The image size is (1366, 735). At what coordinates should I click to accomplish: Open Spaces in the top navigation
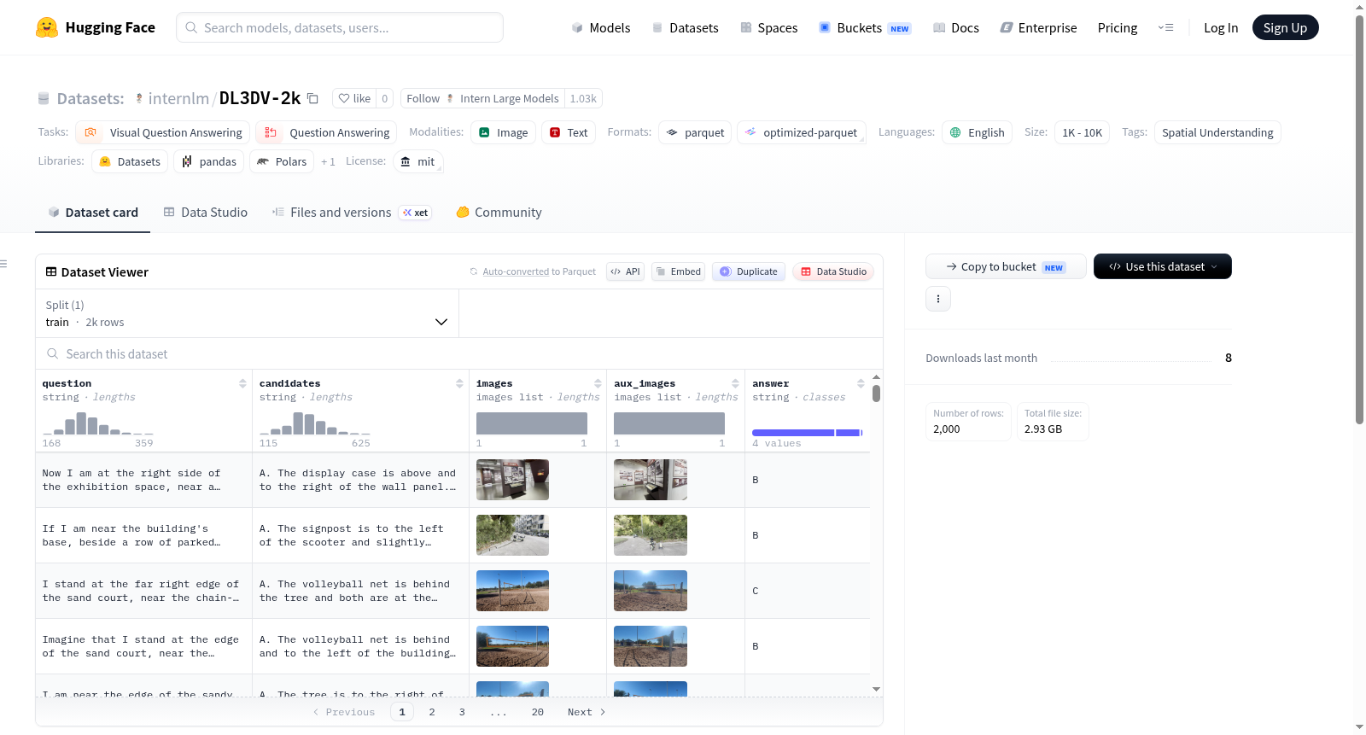click(x=769, y=28)
